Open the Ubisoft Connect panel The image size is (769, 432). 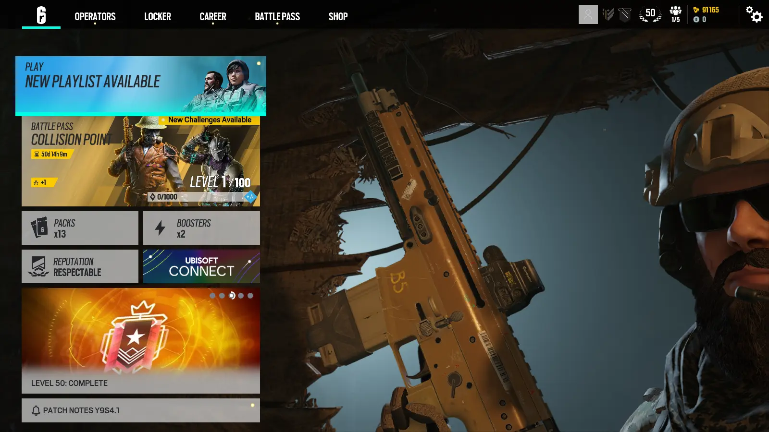(201, 266)
